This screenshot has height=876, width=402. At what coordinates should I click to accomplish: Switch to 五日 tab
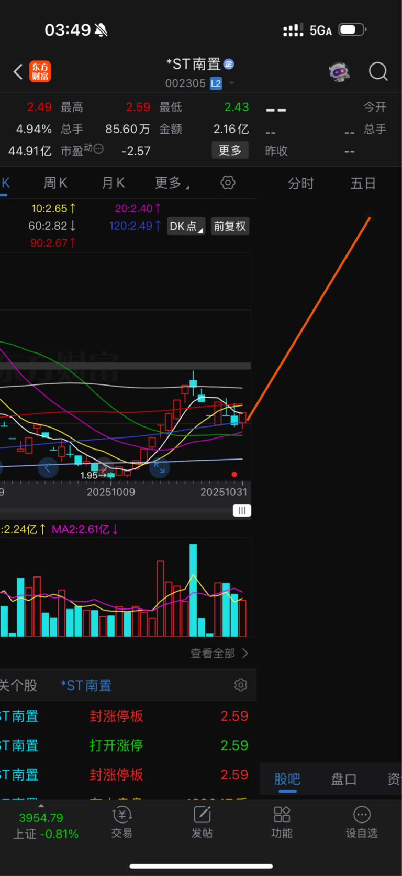[x=363, y=184]
